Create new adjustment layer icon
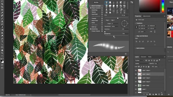 153,94
